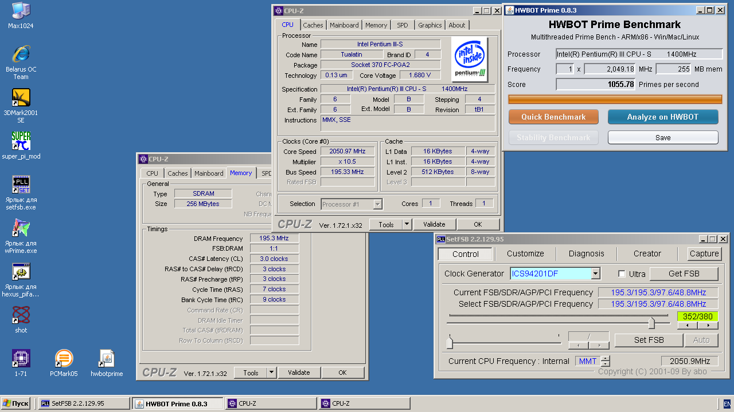Click the Score field showing 1055.78
Image resolution: width=734 pixels, height=412 pixels.
tap(596, 84)
